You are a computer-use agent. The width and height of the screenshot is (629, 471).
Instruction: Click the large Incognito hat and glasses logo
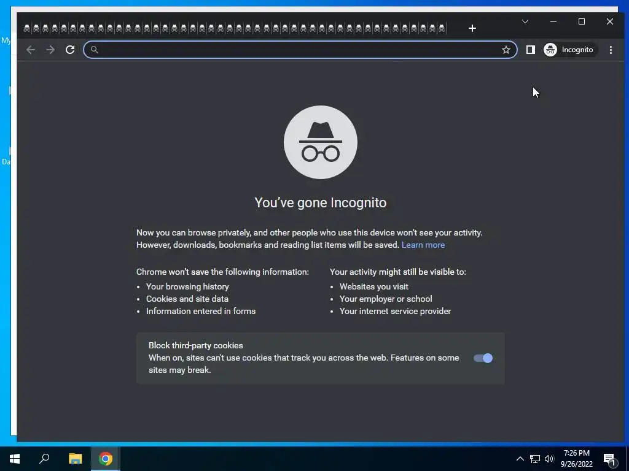click(321, 142)
